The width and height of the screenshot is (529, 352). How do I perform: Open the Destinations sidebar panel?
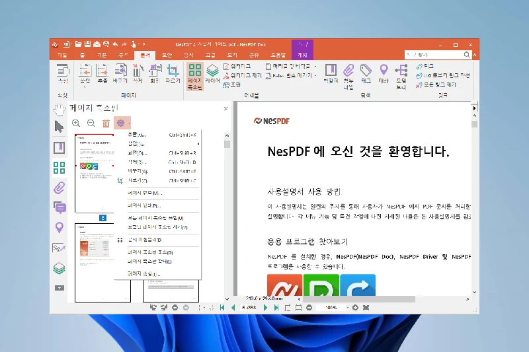point(60,228)
